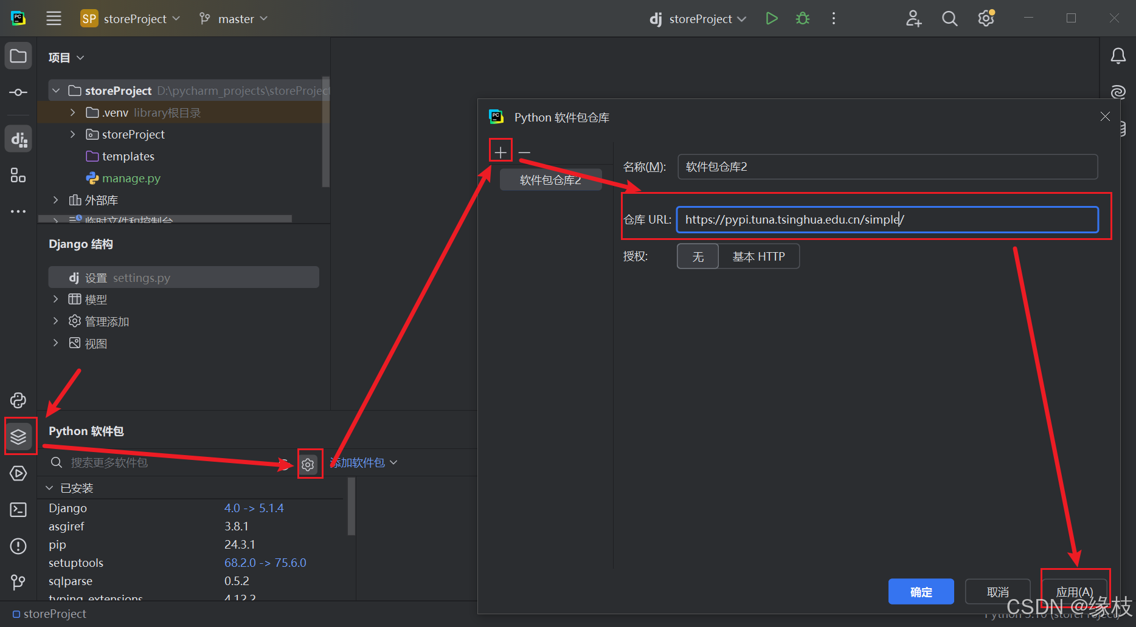The height and width of the screenshot is (627, 1136).
Task: Open the 添加软件包 dropdown
Action: [x=362, y=462]
